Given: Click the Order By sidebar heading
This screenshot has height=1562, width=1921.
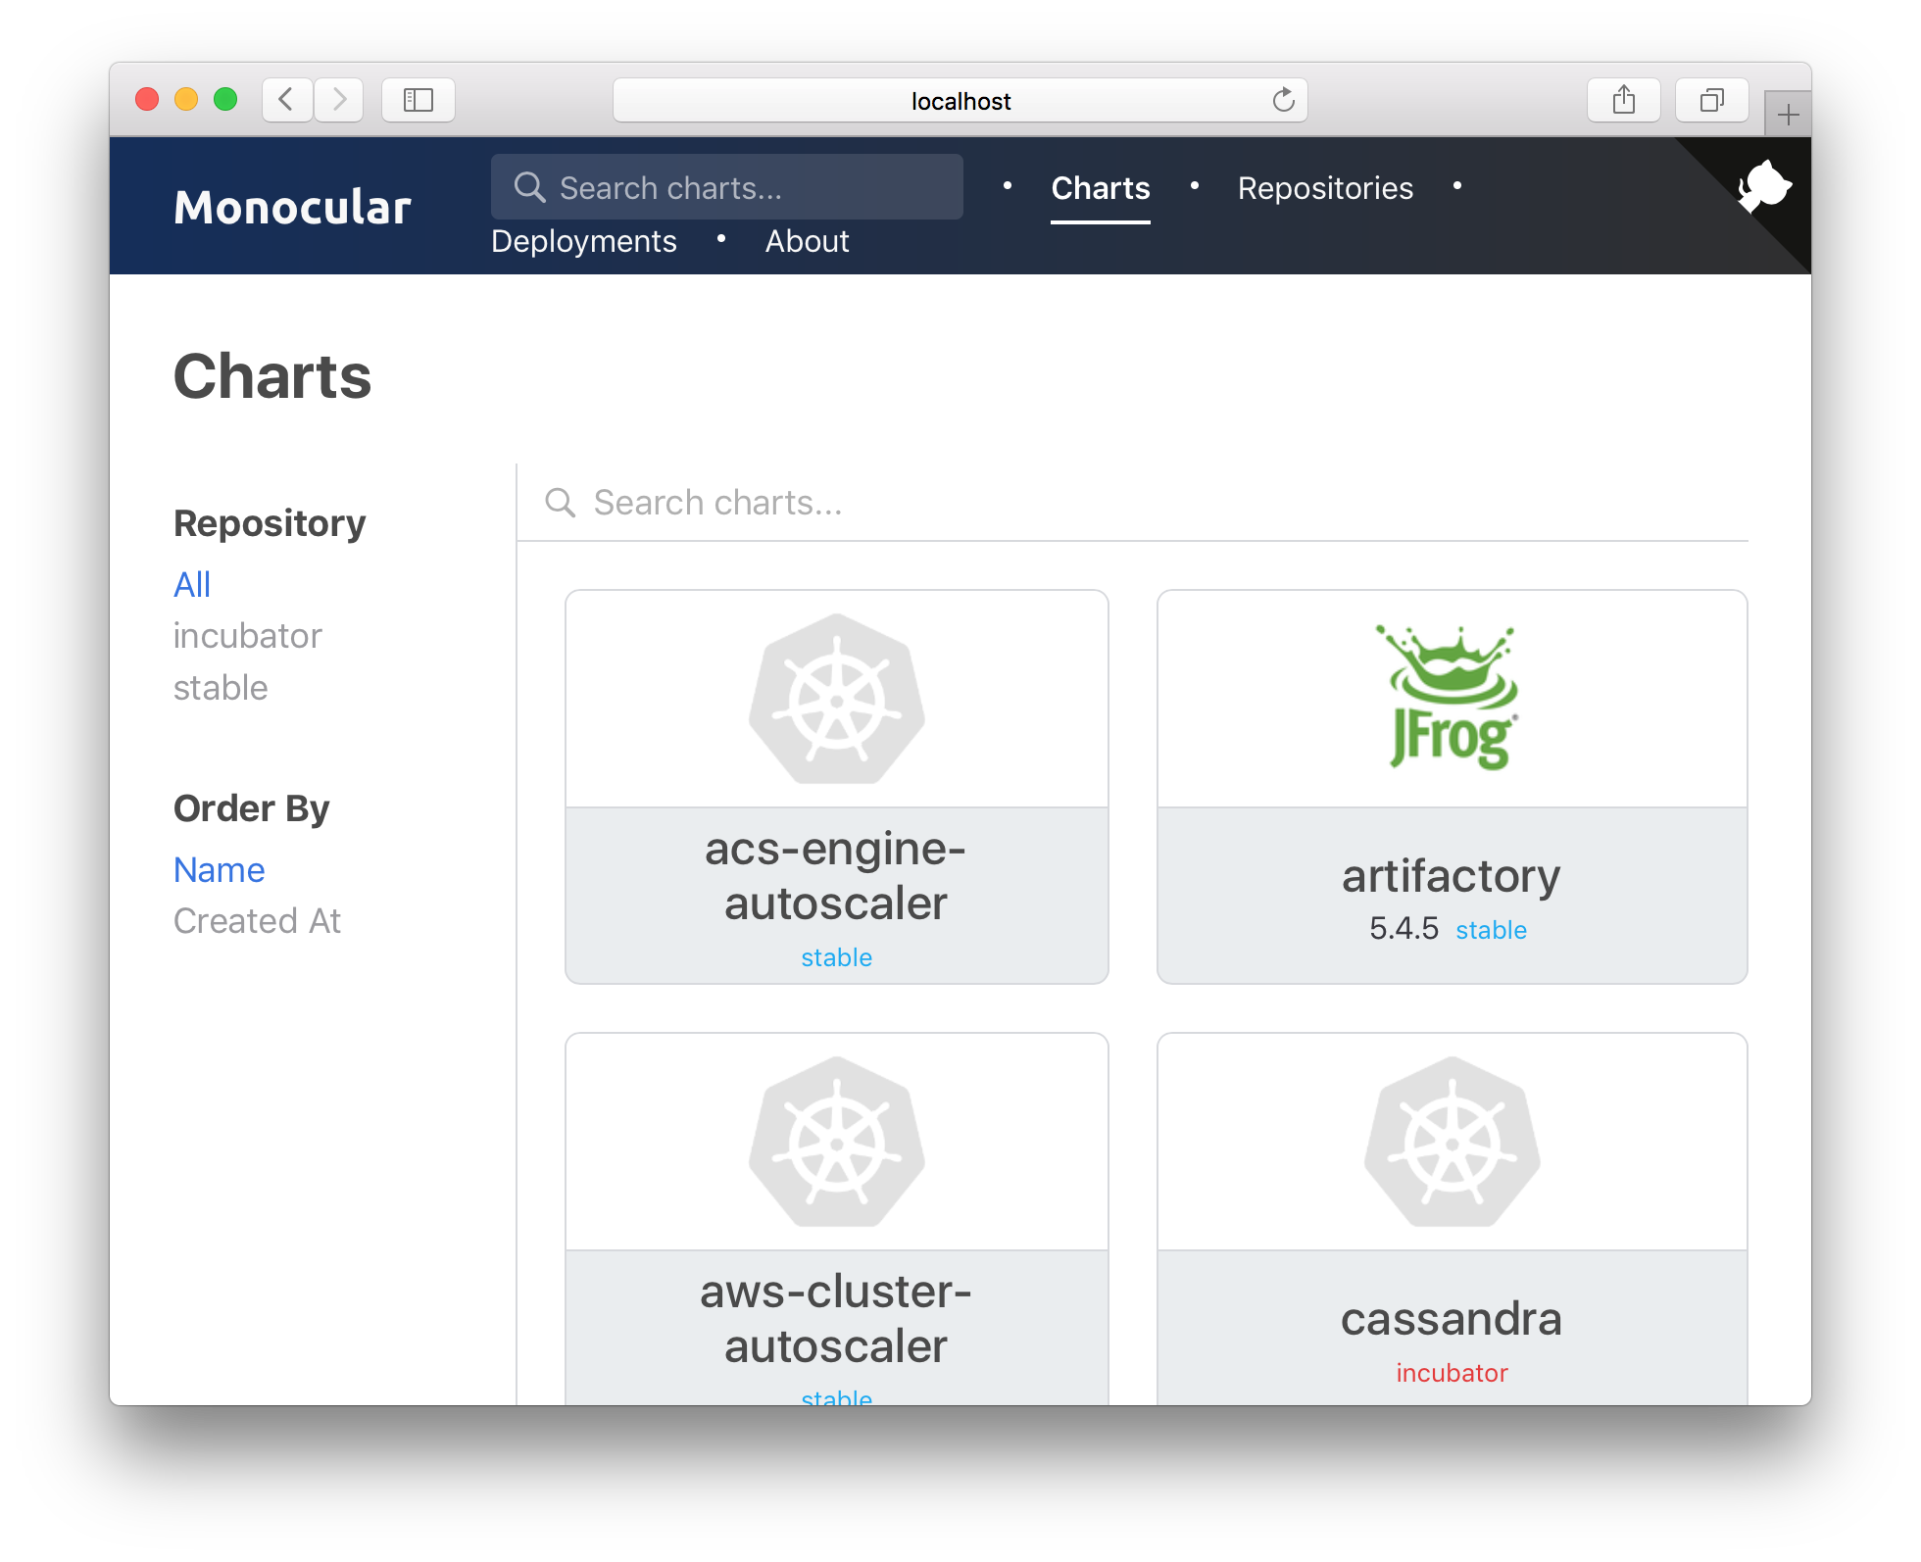Looking at the screenshot, I should (252, 808).
